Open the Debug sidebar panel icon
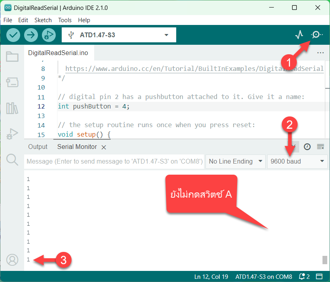Viewport: 330px width, 282px height. [x=12, y=134]
